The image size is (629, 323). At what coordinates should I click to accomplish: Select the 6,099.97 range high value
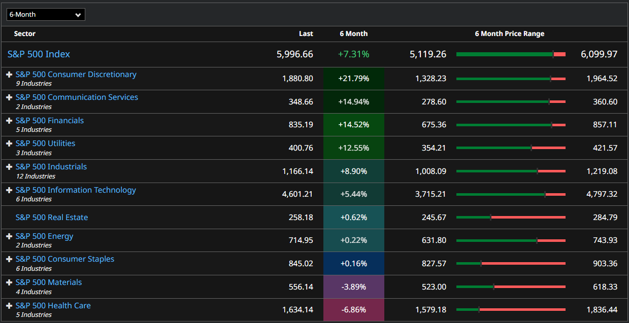[599, 54]
